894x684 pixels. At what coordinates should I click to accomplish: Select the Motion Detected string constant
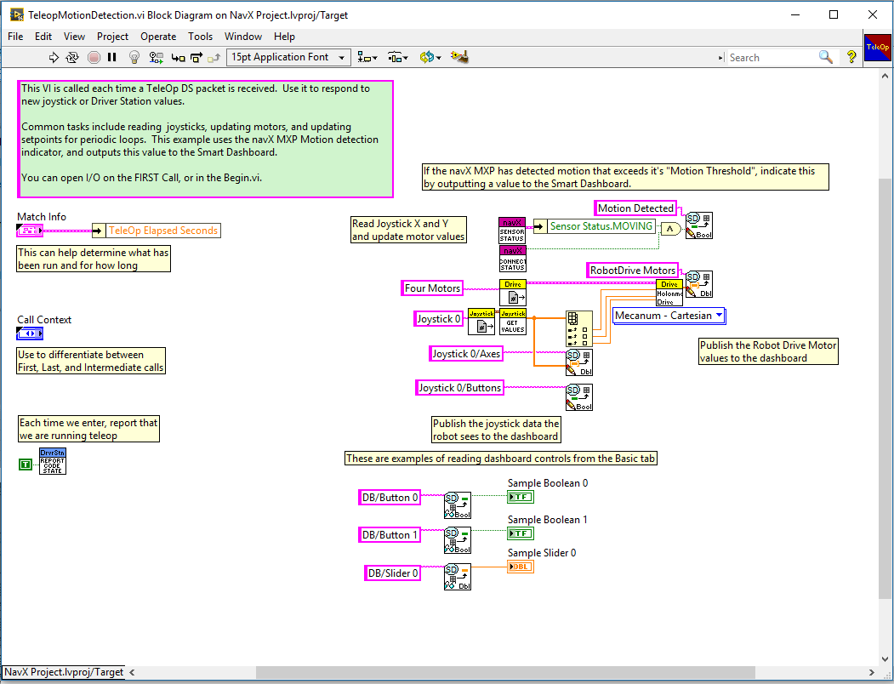[635, 208]
